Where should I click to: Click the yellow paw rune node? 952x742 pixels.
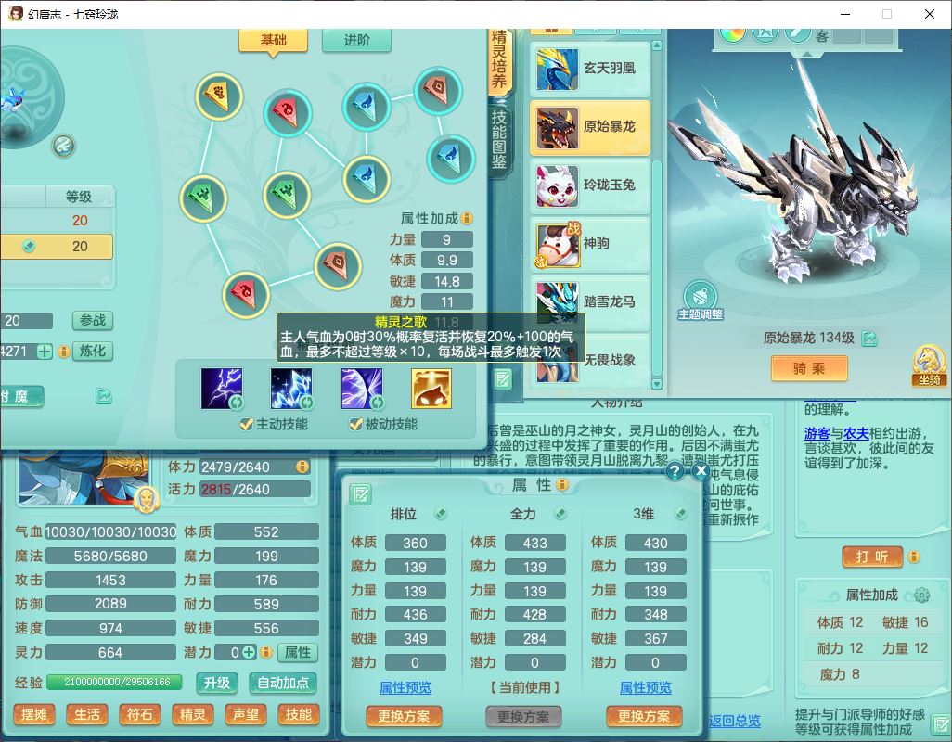219,96
